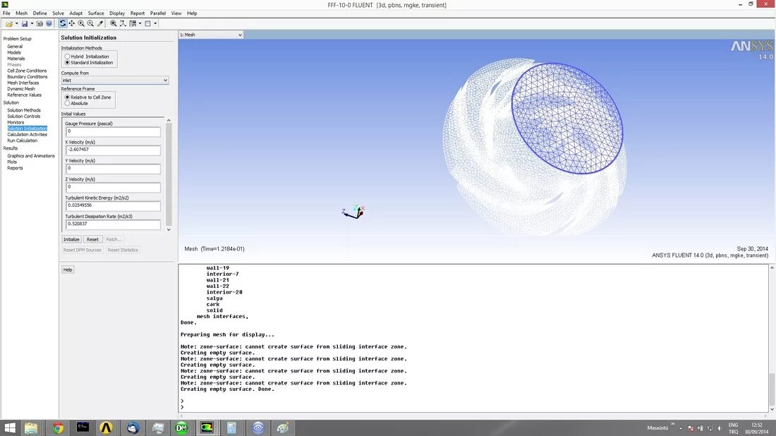Viewport: 776px width, 436px height.
Task: Open the blue eye taskbar icon
Action: coord(257,428)
